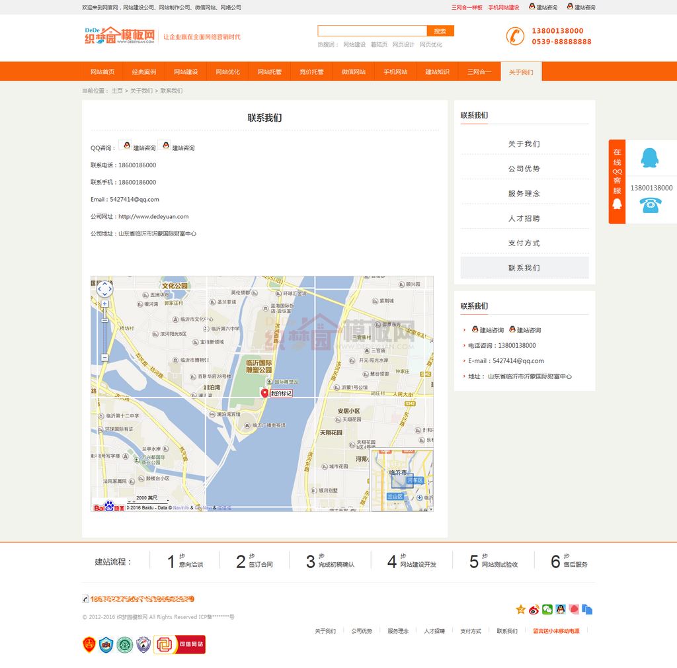
Task: Click the red map location marker
Action: pyautogui.click(x=264, y=393)
